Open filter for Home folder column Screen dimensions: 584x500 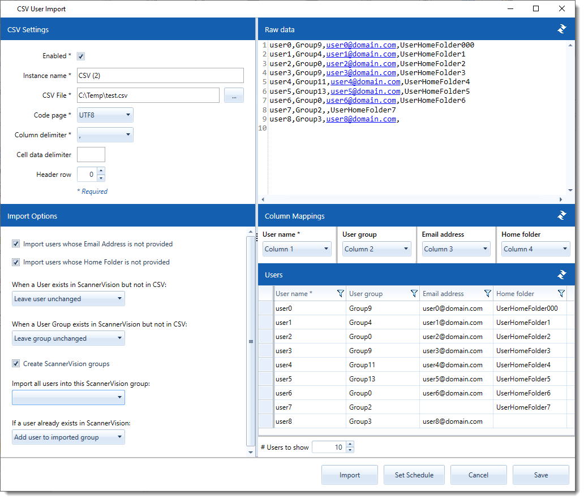[x=561, y=294]
